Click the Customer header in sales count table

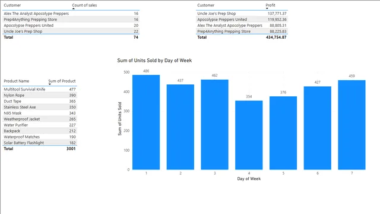pyautogui.click(x=12, y=5)
